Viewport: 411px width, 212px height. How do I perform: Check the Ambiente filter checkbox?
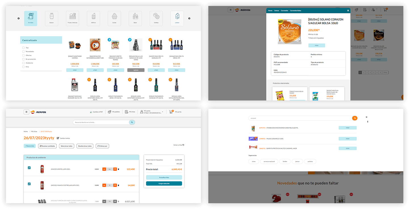23,63
